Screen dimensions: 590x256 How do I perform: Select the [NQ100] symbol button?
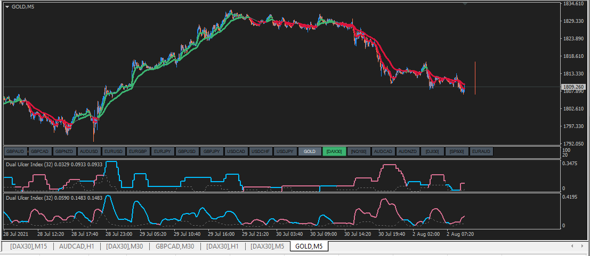pyautogui.click(x=359, y=151)
